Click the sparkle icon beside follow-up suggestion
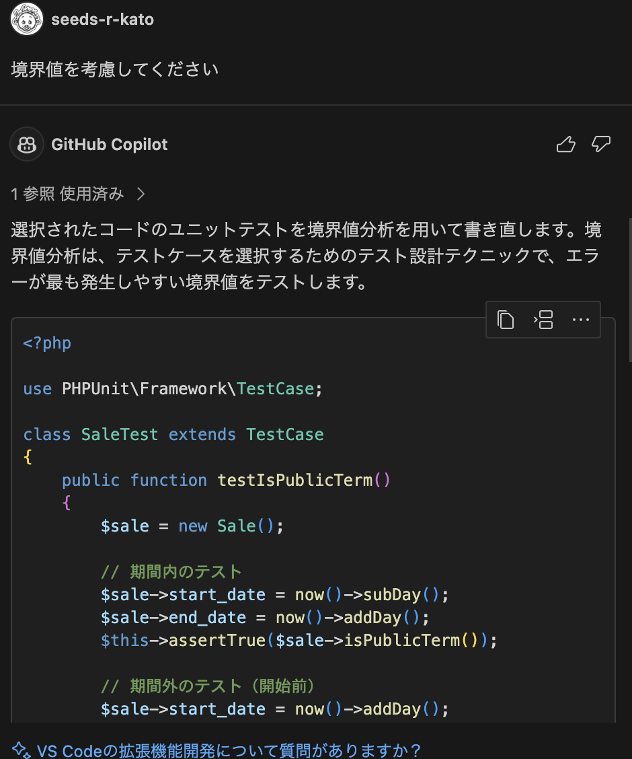Image resolution: width=632 pixels, height=759 pixels. [22, 750]
